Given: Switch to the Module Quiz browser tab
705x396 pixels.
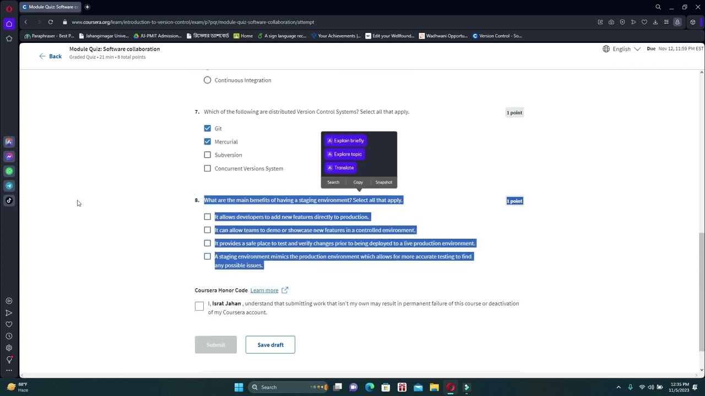Looking at the screenshot, I should 50,7.
